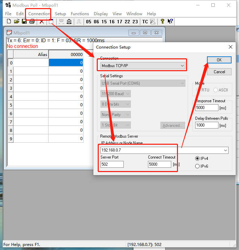Image resolution: width=239 pixels, height=250 pixels.
Task: Select the IPv6 radio button
Action: (198, 166)
